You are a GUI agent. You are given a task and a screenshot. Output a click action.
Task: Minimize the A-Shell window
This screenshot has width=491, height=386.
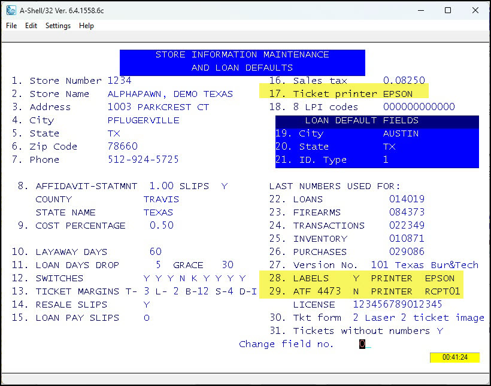coord(420,10)
